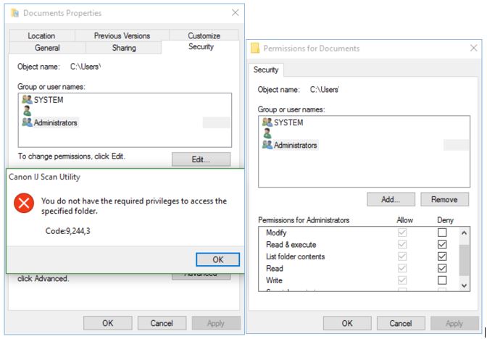Uncheck the Deny box for Read
The image size is (487, 339).
[x=442, y=268]
